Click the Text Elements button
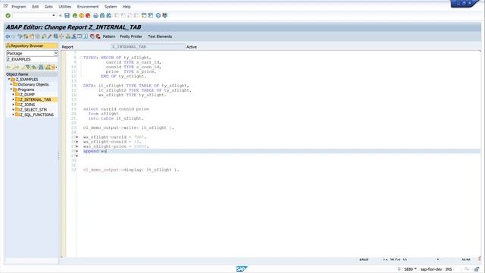The height and width of the screenshot is (273, 485). pyautogui.click(x=160, y=36)
